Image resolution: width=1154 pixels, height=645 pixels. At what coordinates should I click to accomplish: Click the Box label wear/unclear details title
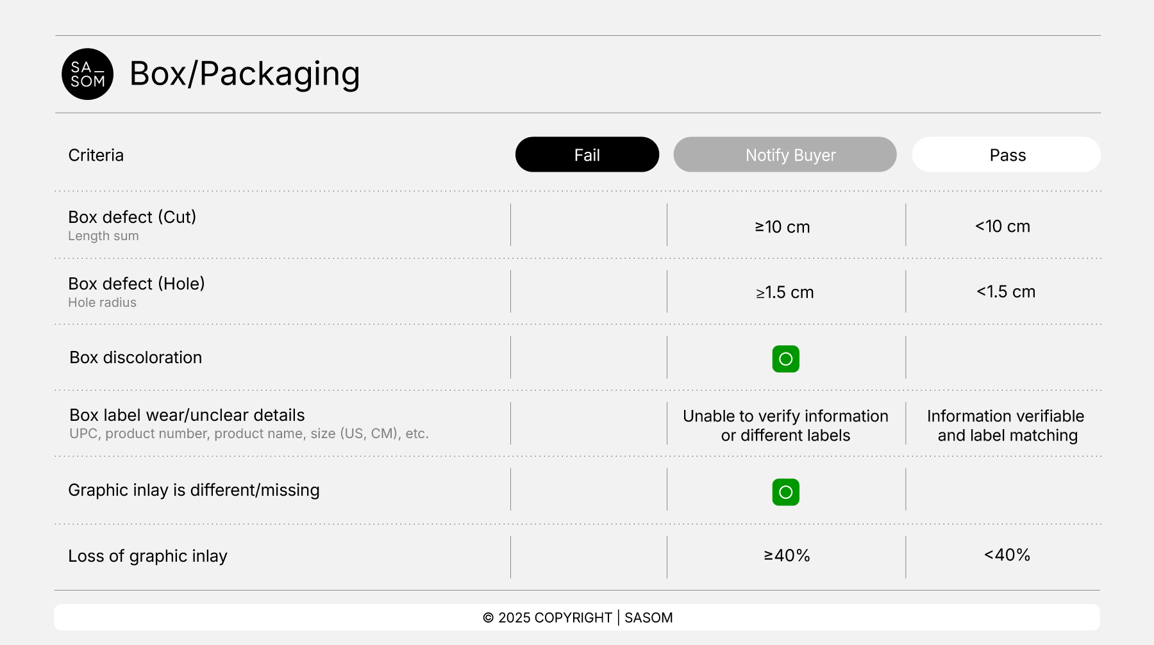[x=187, y=415]
